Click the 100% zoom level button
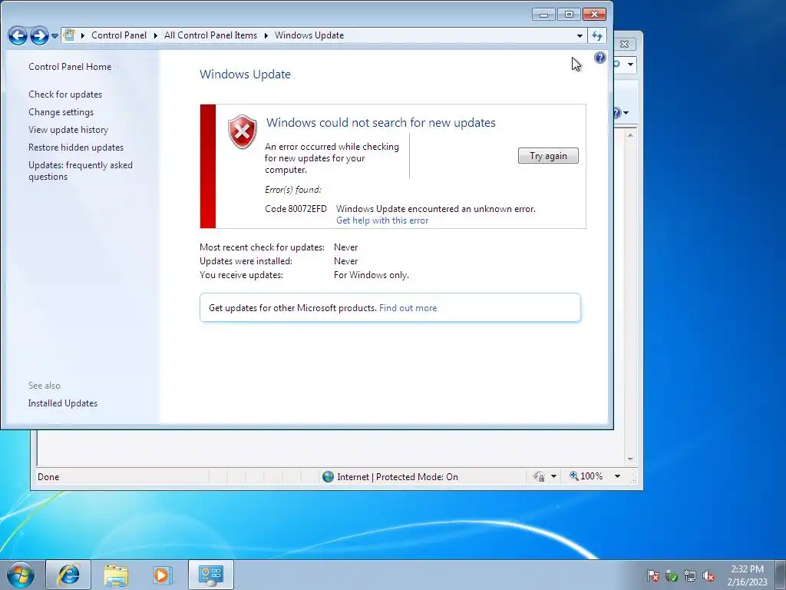This screenshot has width=786, height=590. (586, 476)
